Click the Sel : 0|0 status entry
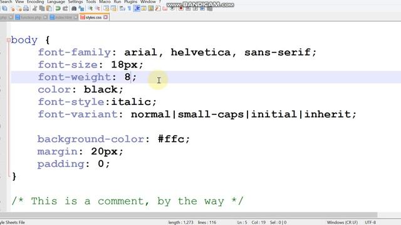Image resolution: width=401 pixels, height=225 pixels. pos(278,222)
